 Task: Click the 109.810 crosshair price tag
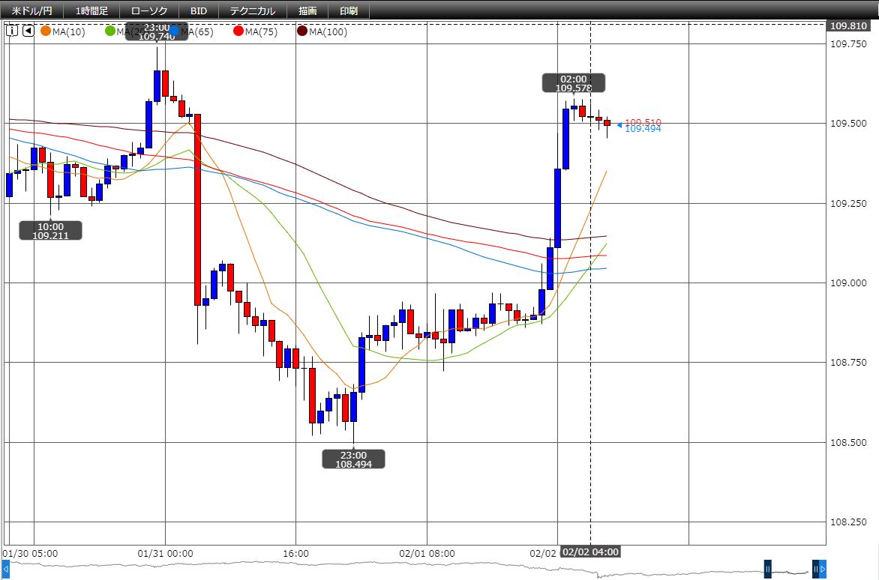point(848,25)
